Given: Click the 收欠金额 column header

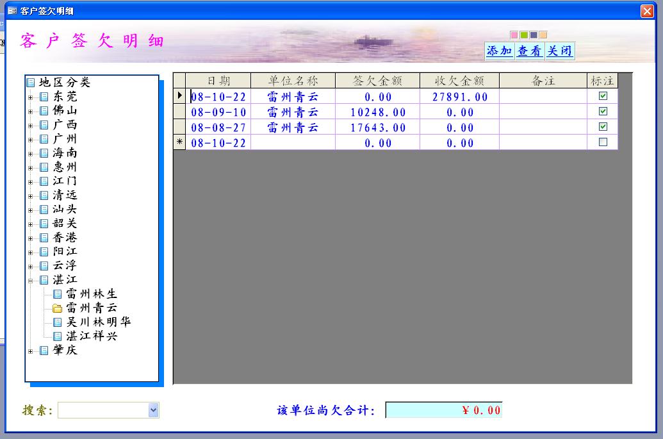Looking at the screenshot, I should [460, 80].
